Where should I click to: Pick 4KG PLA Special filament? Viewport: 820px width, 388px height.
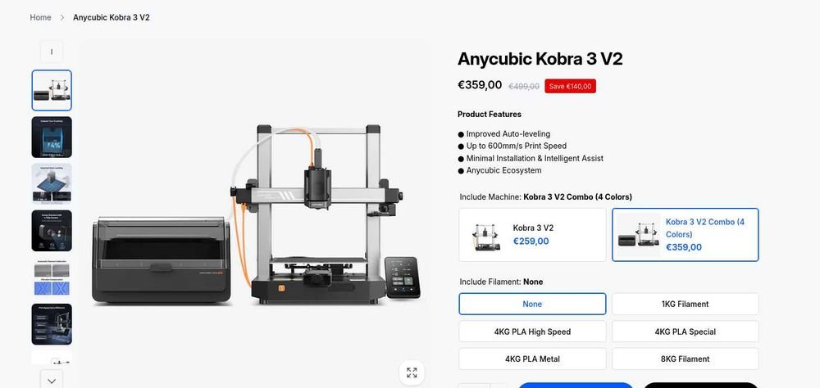pos(685,332)
